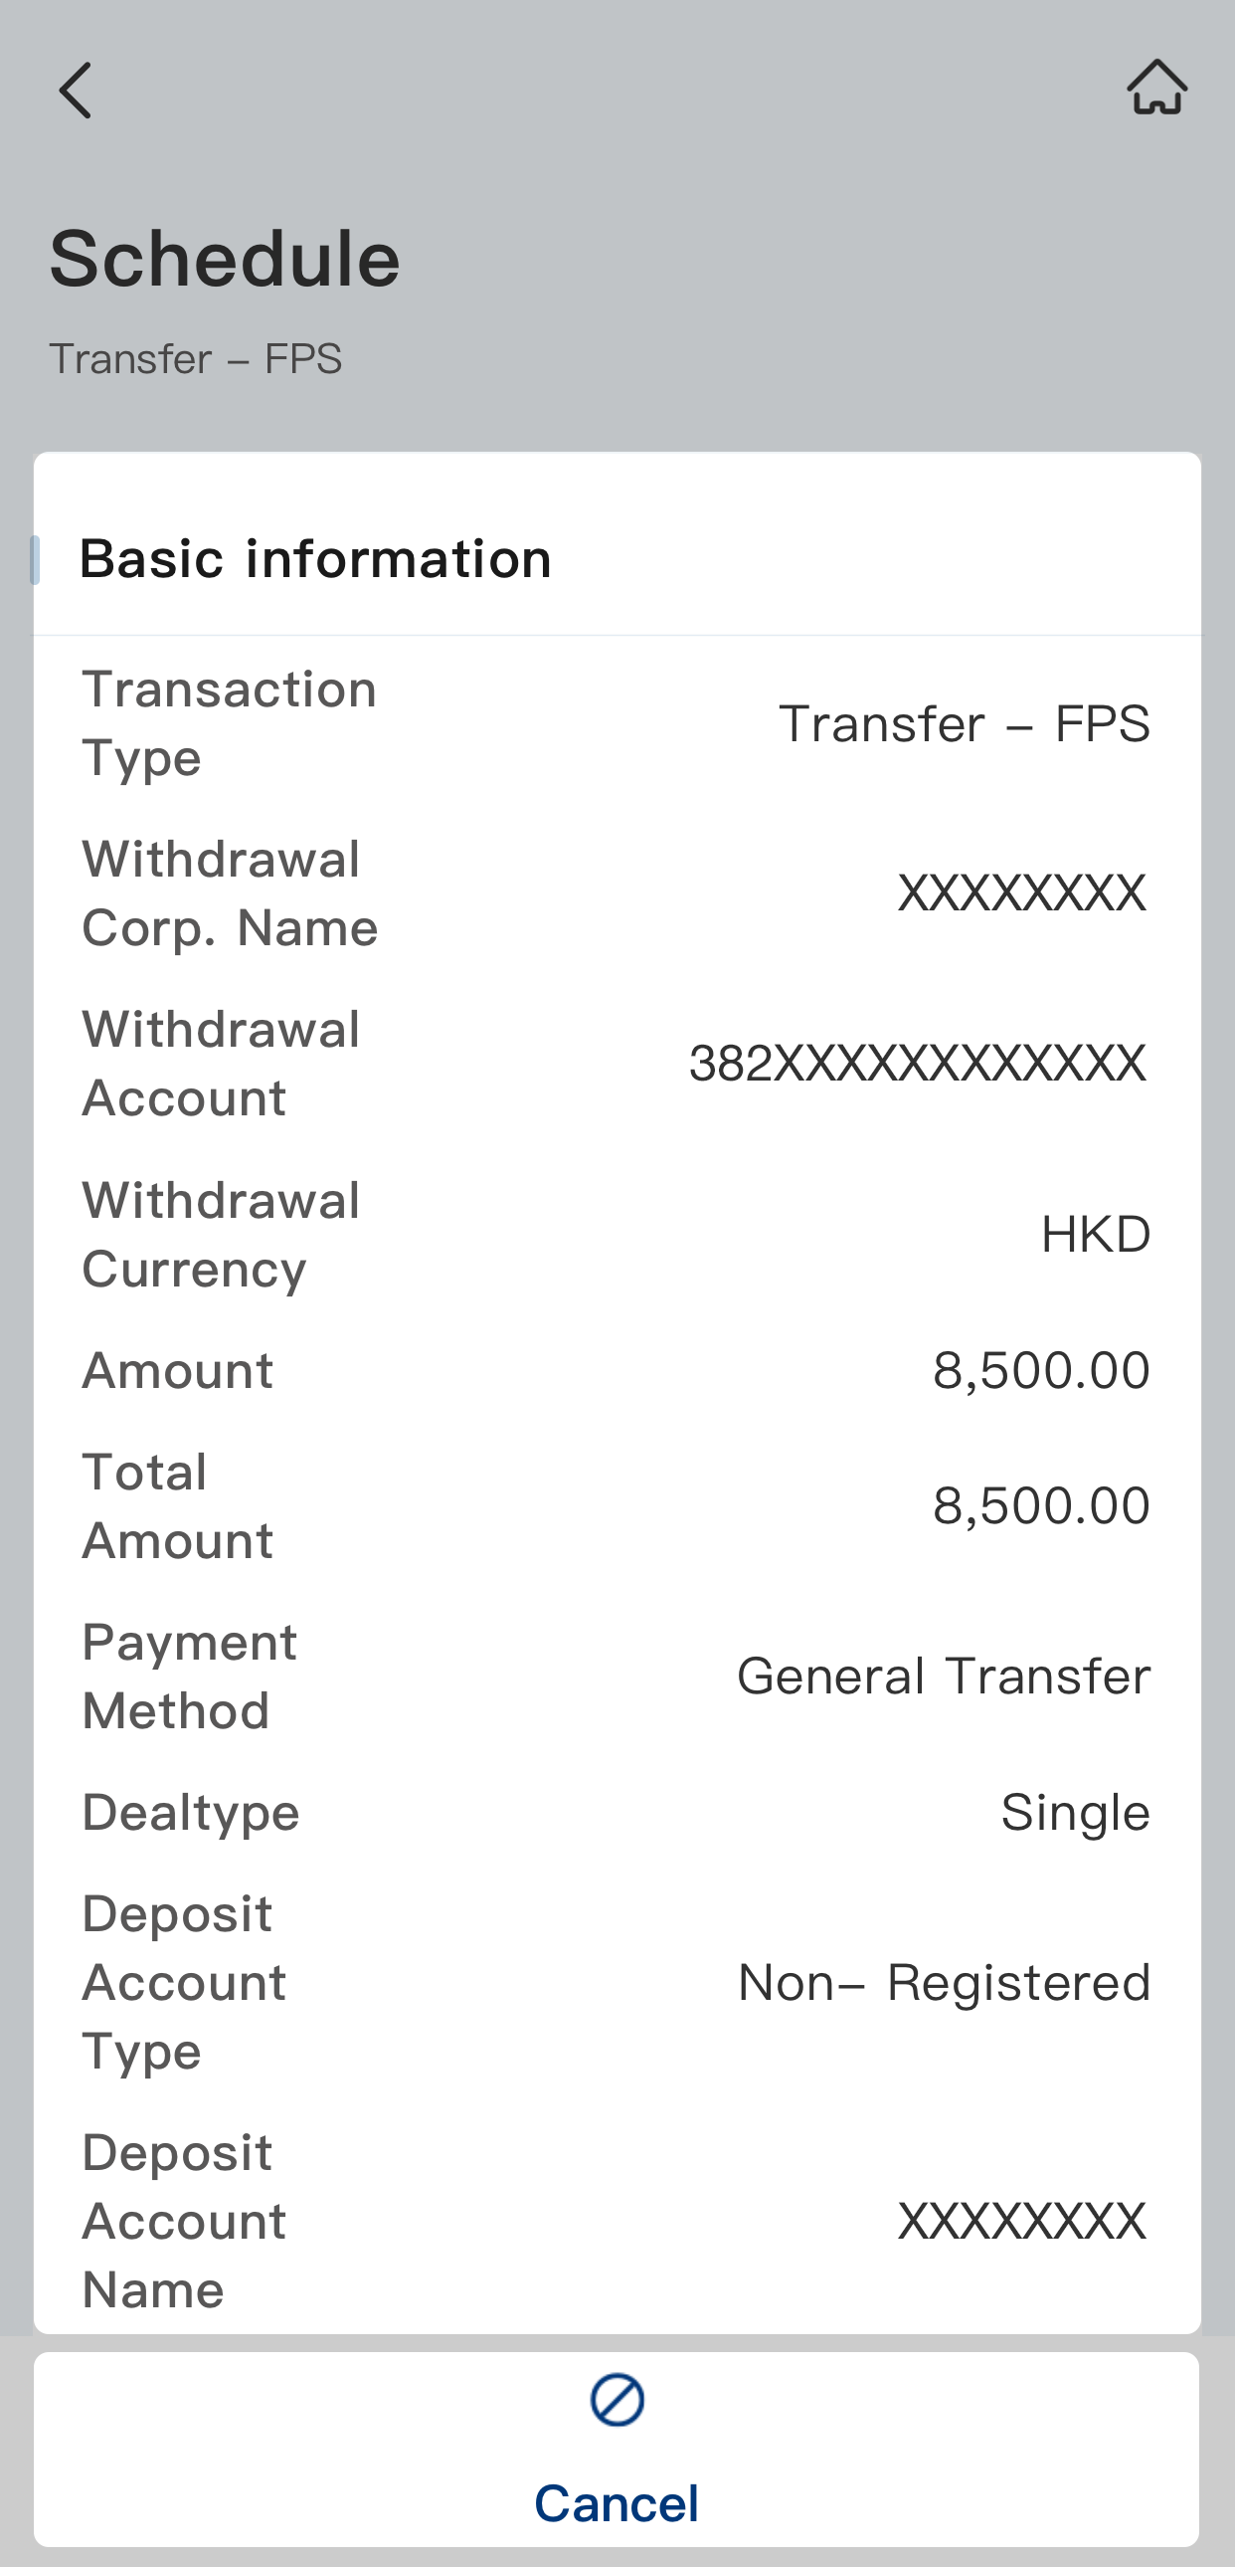Tap the back arrow icon
The image size is (1235, 2567).
76,90
